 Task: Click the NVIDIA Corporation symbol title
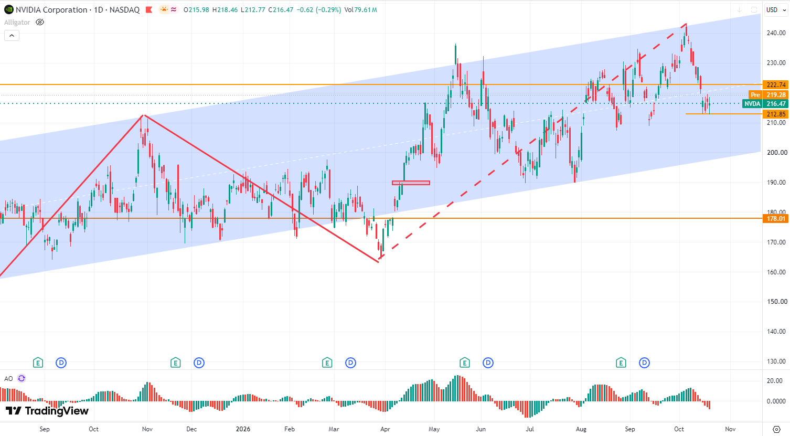[51, 9]
